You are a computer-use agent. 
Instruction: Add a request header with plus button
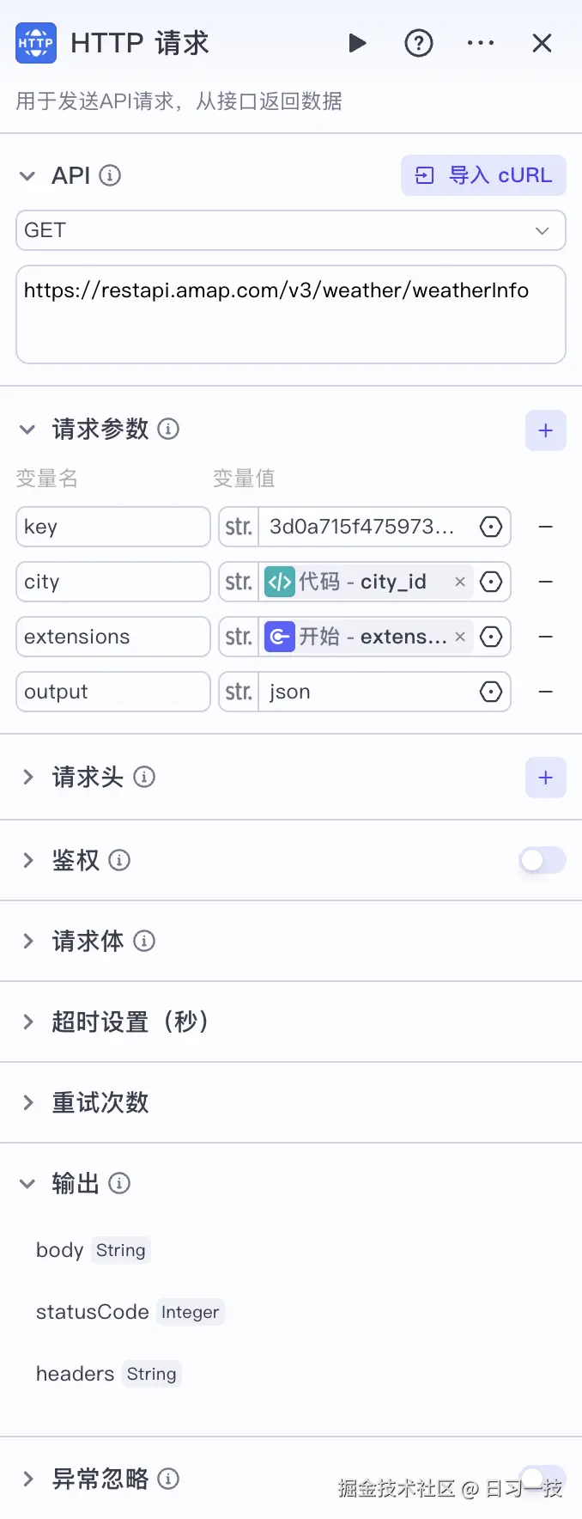coord(546,778)
